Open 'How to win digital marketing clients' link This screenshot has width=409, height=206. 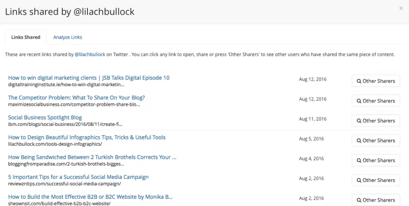tap(89, 78)
